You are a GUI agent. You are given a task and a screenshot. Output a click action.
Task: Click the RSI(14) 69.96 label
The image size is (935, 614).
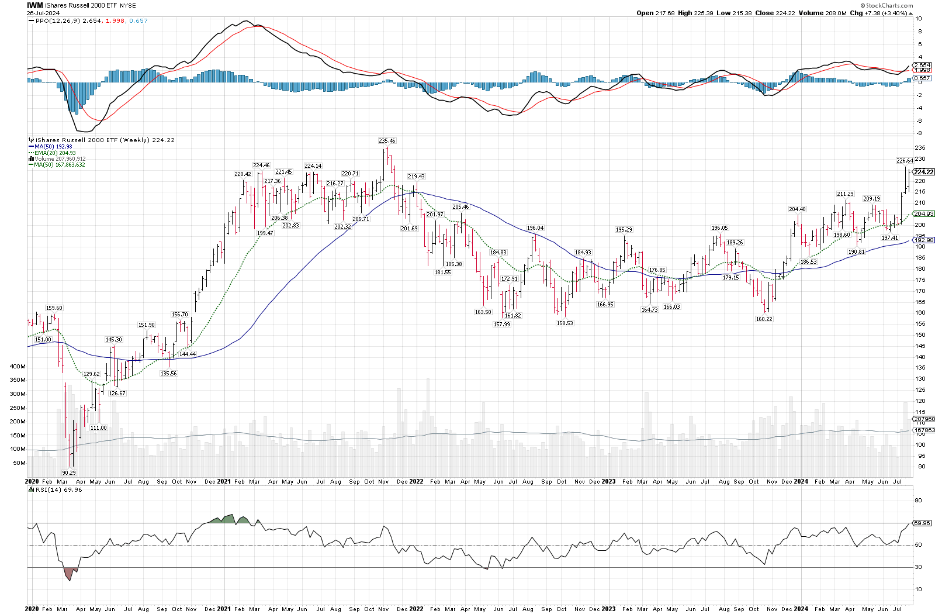pyautogui.click(x=58, y=489)
